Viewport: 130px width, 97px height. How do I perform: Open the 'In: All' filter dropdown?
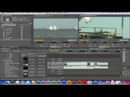coord(25,25)
